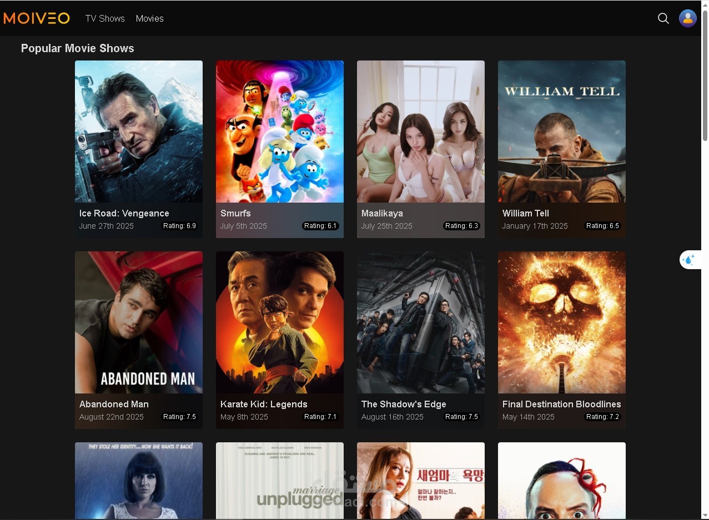Viewport: 709px width, 520px height.
Task: Open the poster with red octopus
Action: pos(562,481)
